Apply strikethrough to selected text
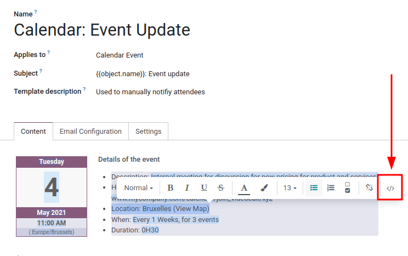The width and height of the screenshot is (408, 256). pyautogui.click(x=220, y=188)
